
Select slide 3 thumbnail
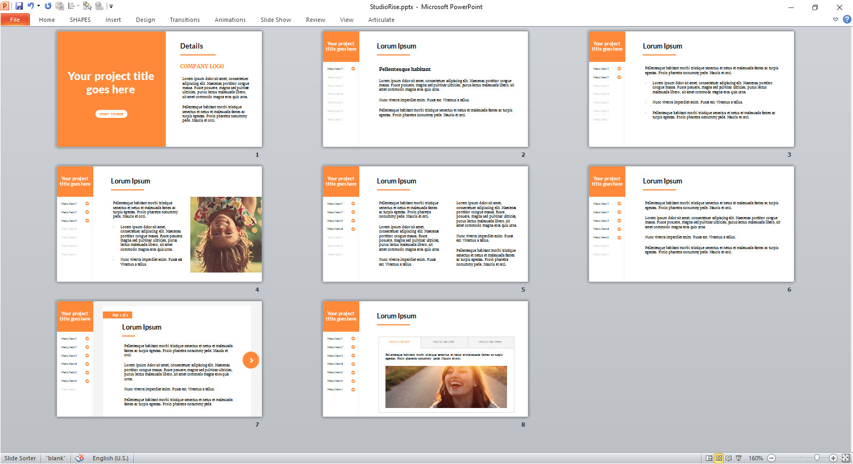click(x=691, y=89)
